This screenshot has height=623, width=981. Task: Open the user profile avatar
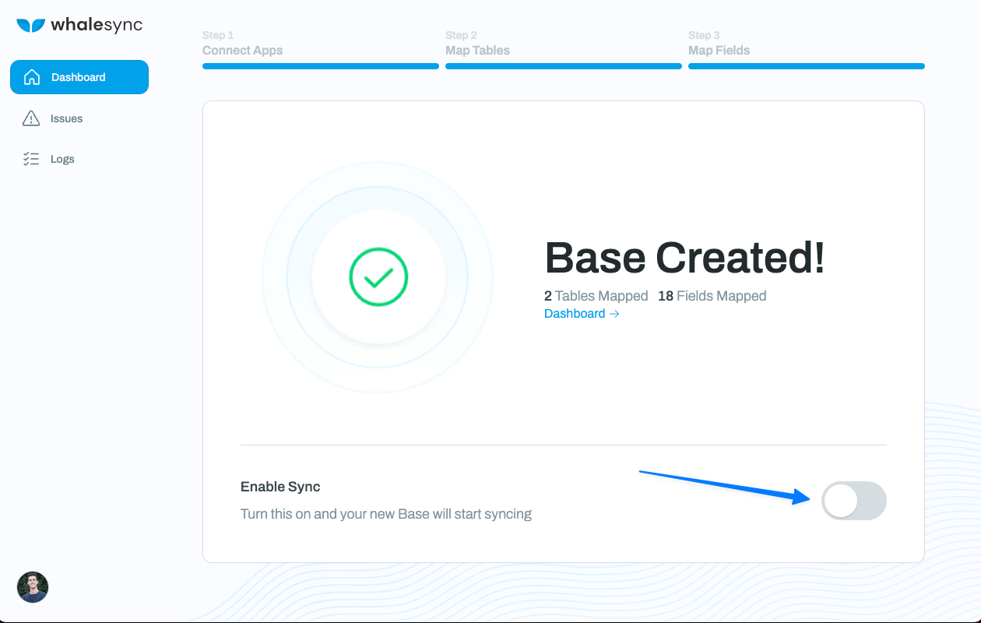point(33,587)
